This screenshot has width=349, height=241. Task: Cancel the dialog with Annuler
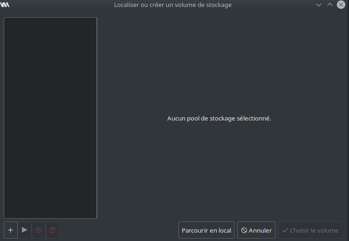[x=256, y=230]
